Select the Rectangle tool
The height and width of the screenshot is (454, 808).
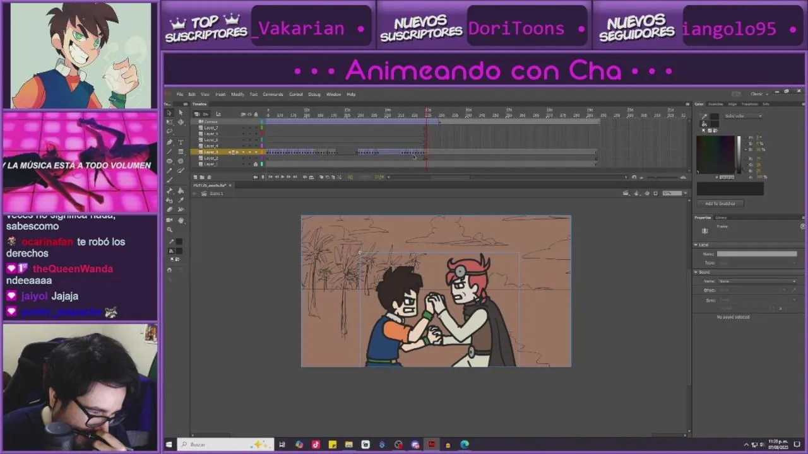tap(181, 151)
